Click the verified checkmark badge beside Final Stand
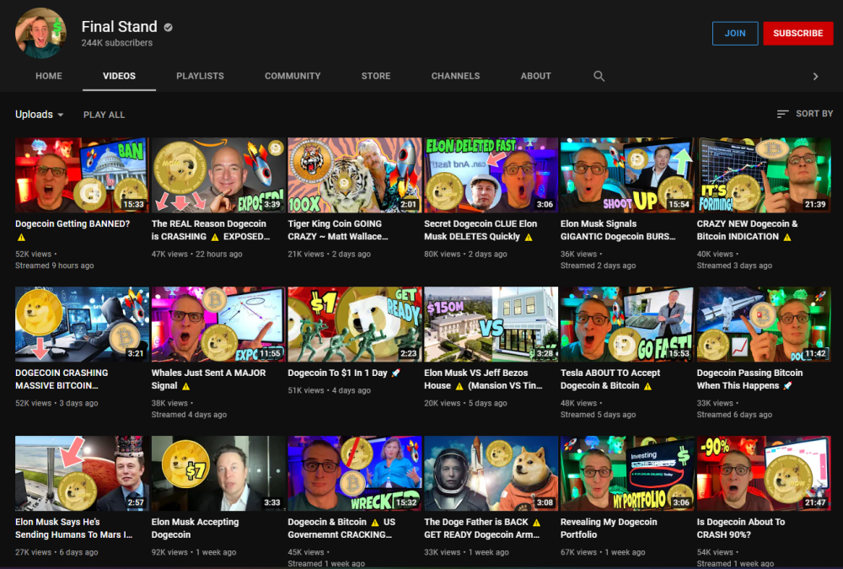 coord(169,28)
